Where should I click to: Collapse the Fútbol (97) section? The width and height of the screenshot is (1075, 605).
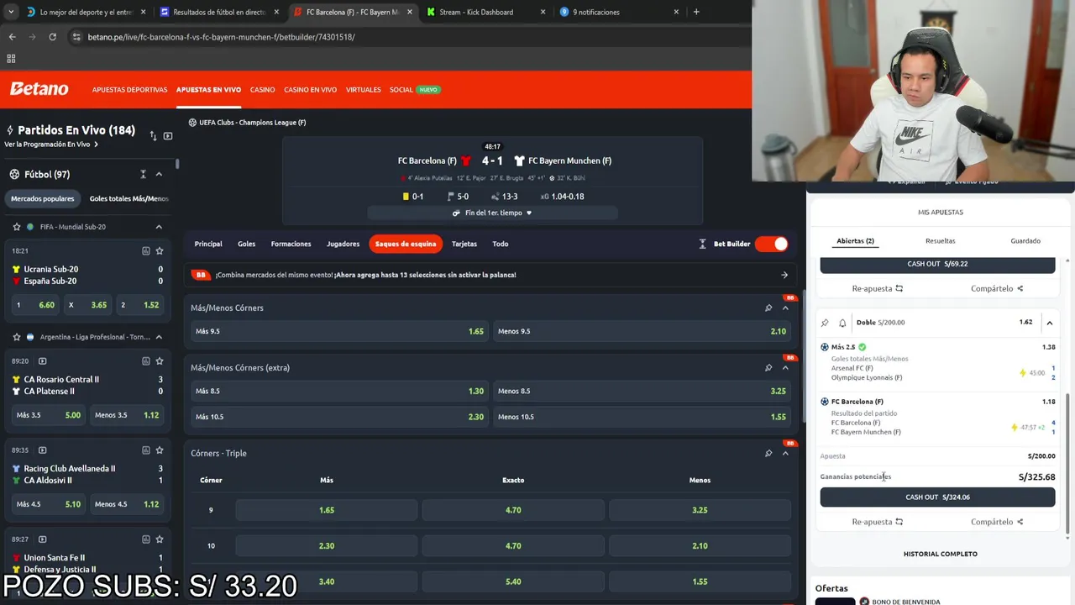point(159,174)
